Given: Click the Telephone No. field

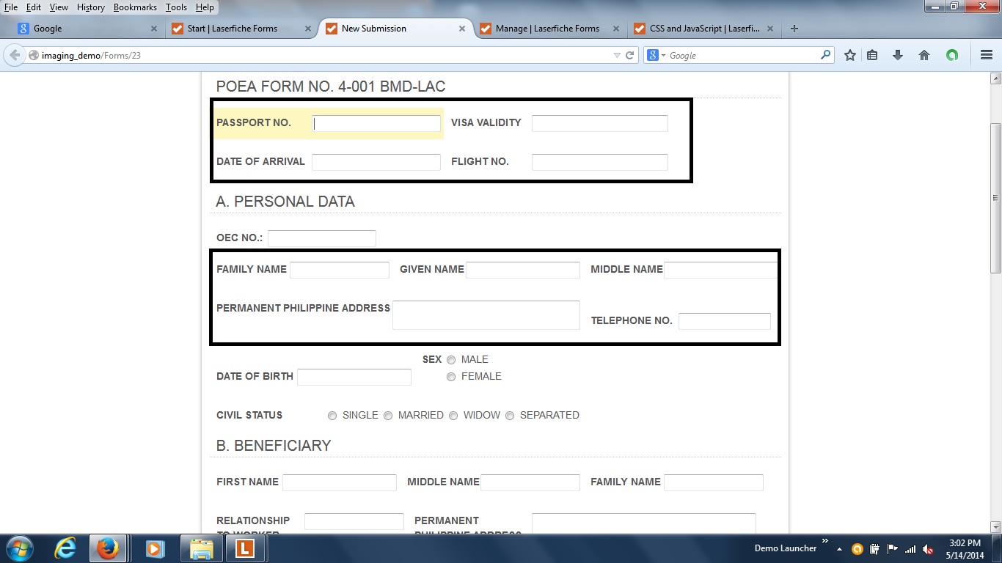Looking at the screenshot, I should (725, 321).
